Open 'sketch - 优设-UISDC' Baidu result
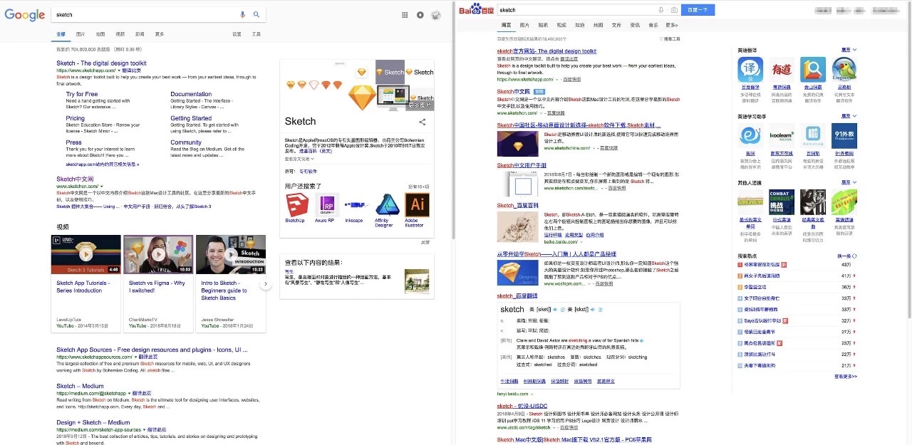This screenshot has width=912, height=445. pos(522,406)
